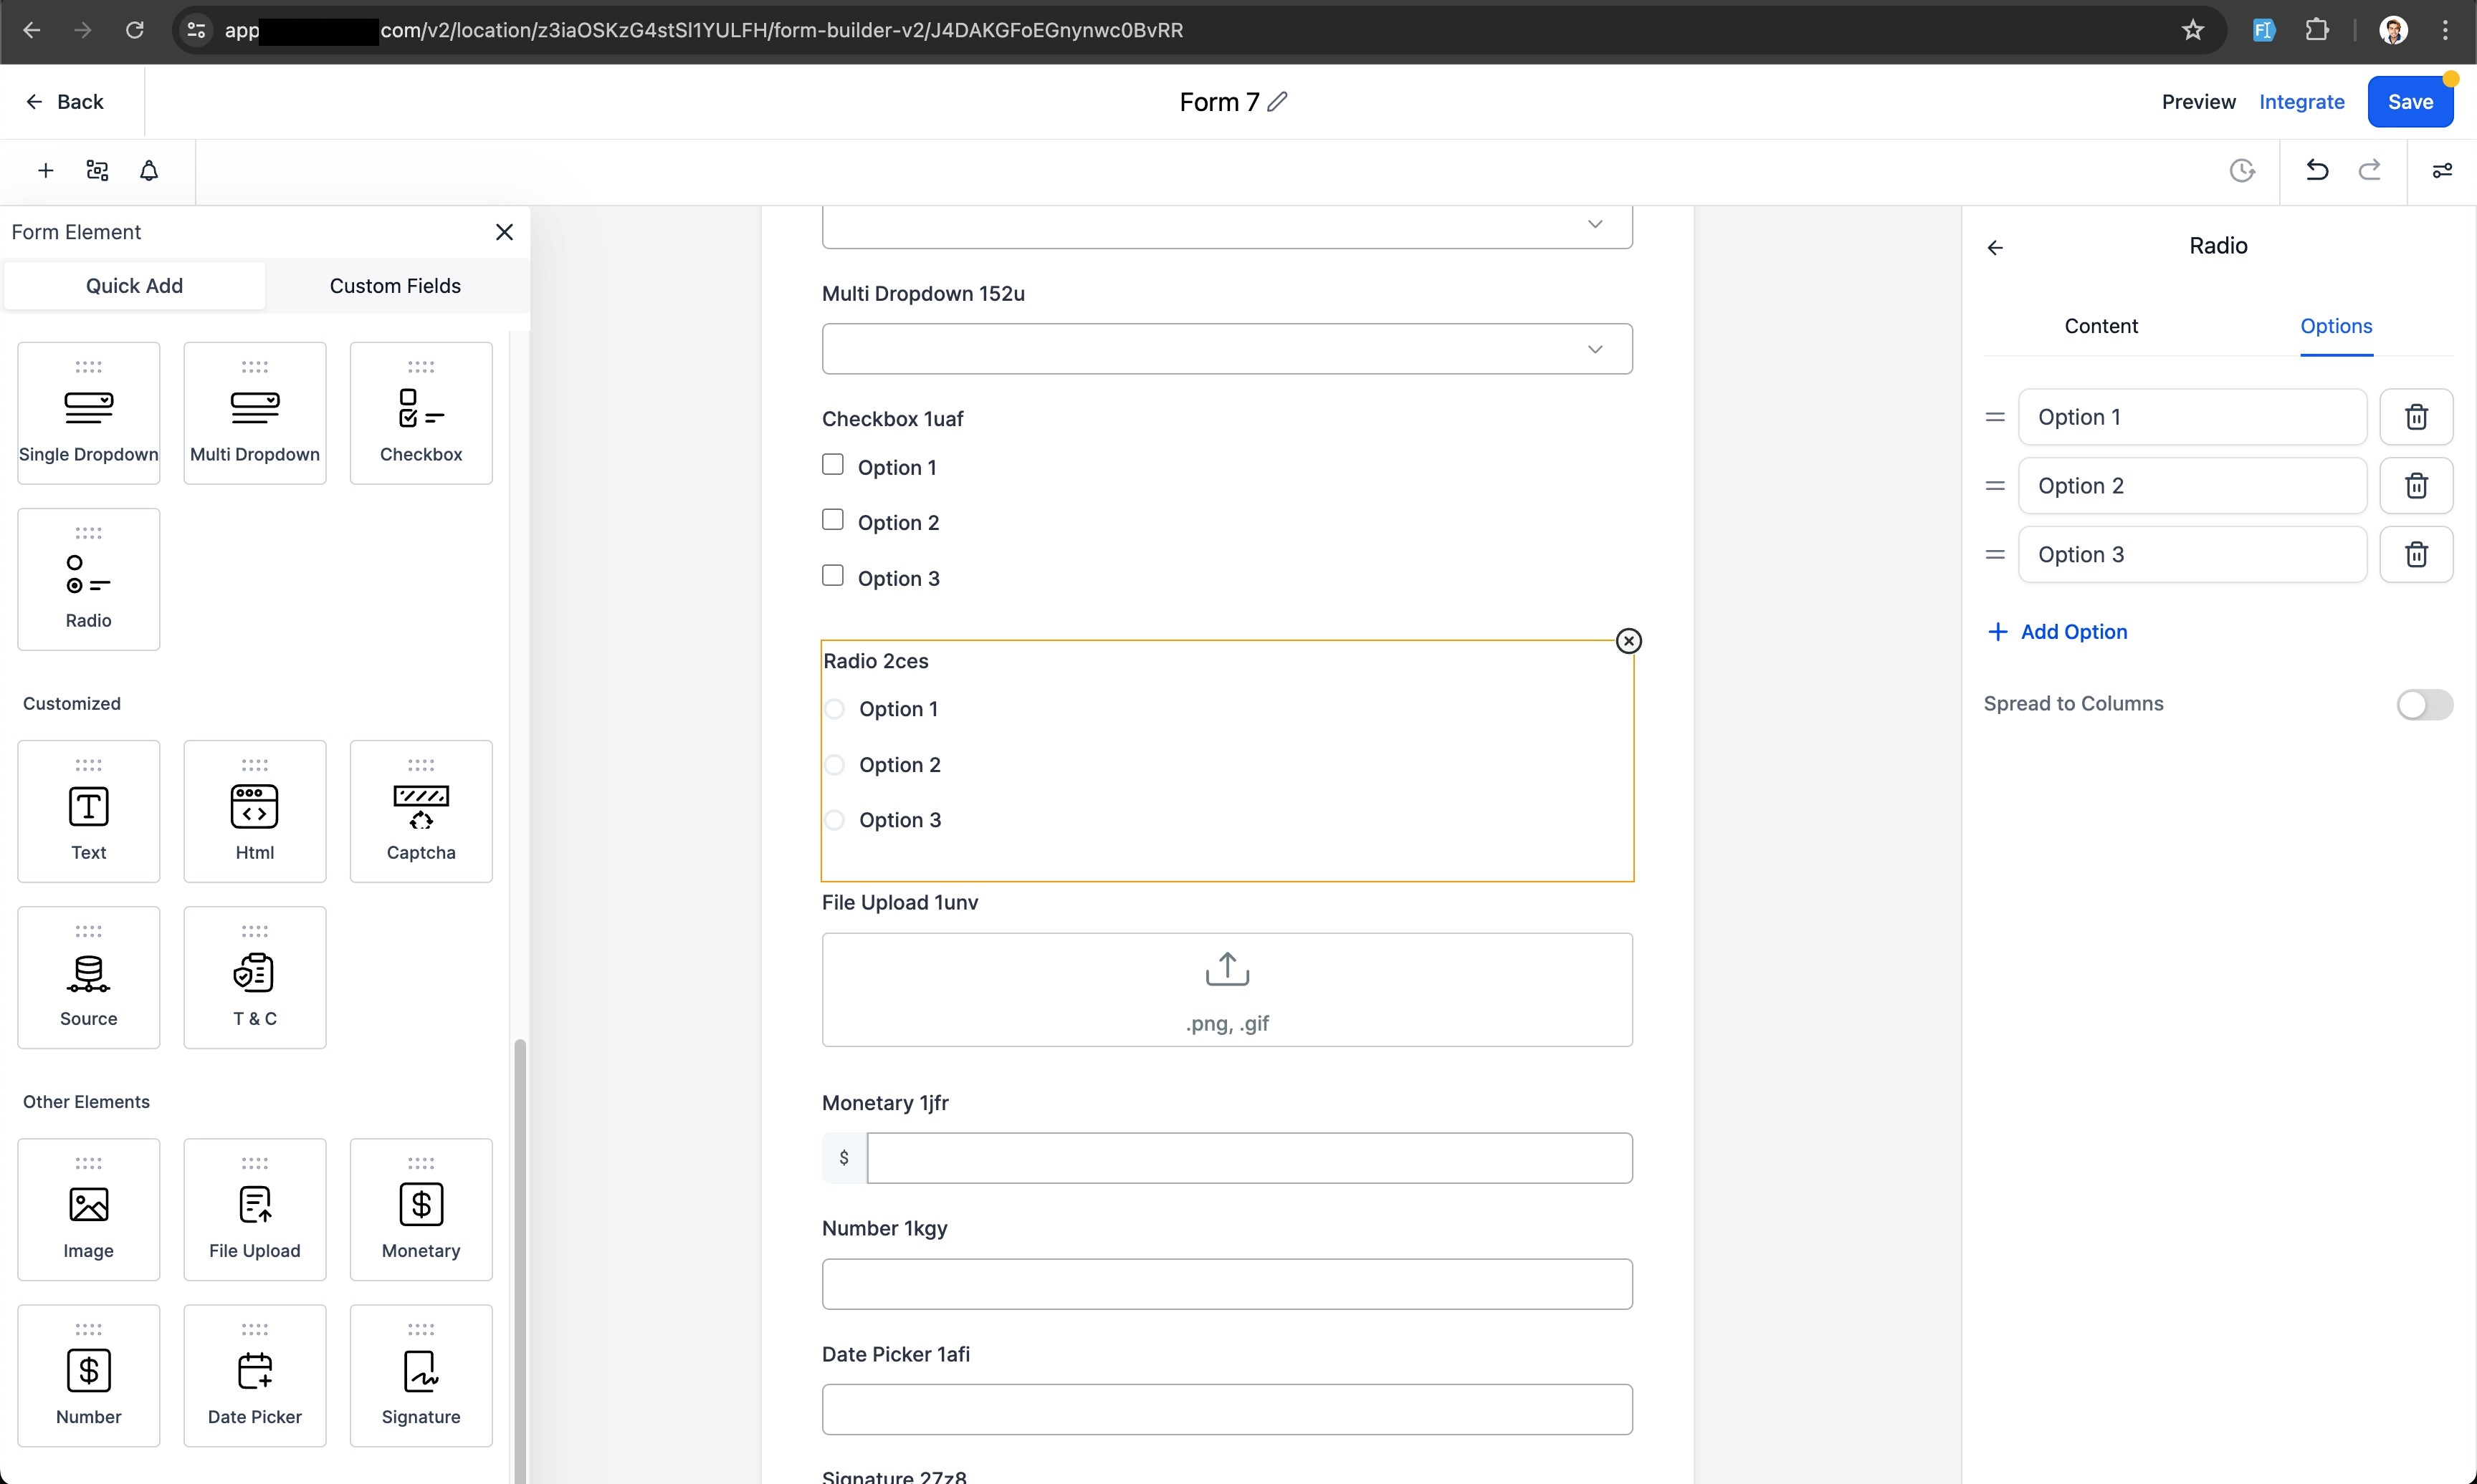Image resolution: width=2477 pixels, height=1484 pixels.
Task: Open the browser extensions puzzle icon
Action: 2317,31
